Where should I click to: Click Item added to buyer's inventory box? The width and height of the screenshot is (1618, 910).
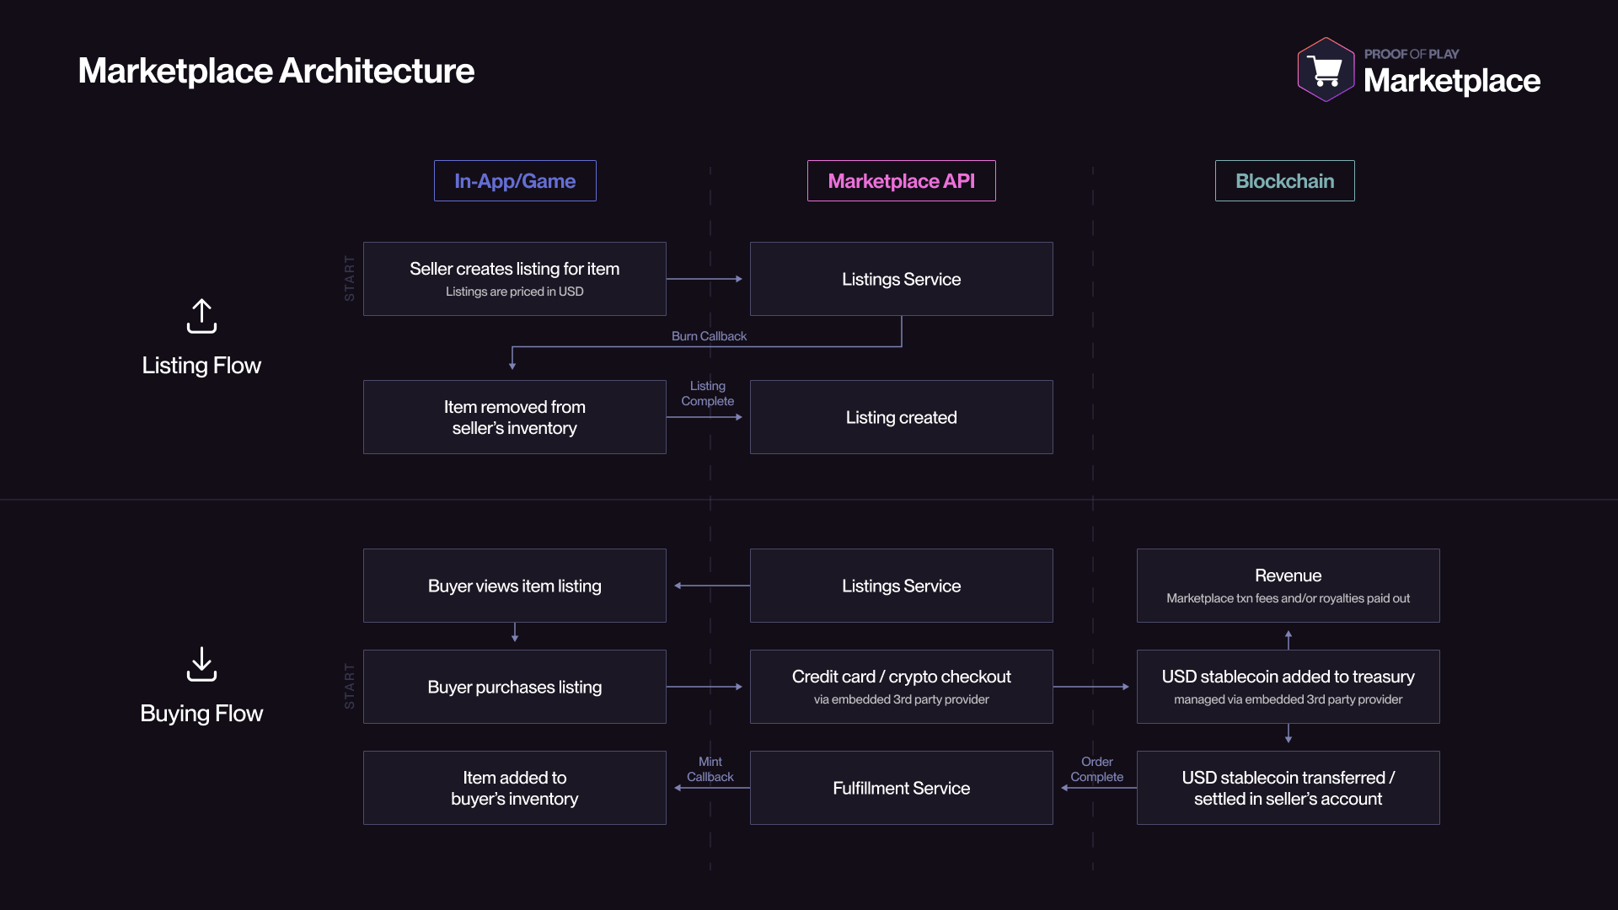coord(514,788)
